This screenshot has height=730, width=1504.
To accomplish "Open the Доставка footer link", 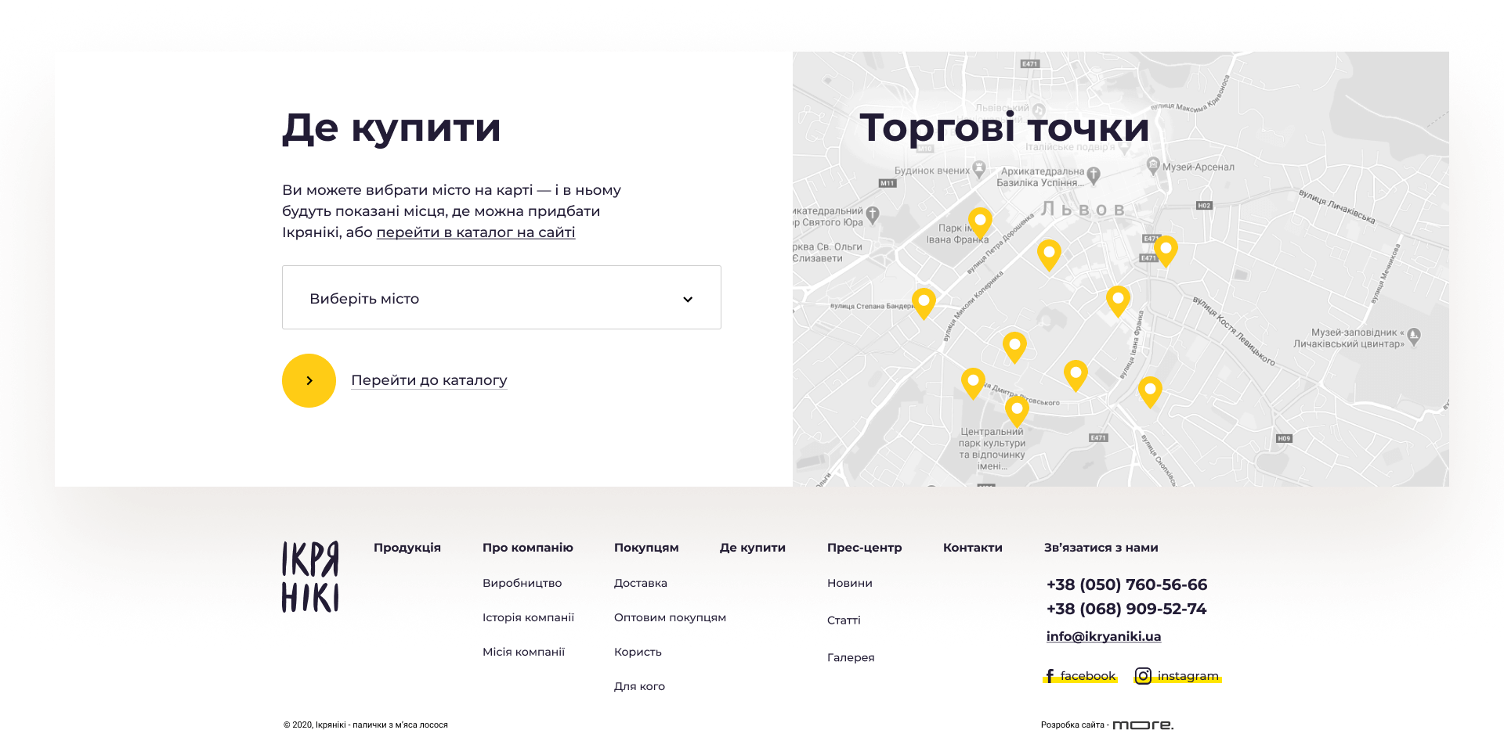I will 640,583.
